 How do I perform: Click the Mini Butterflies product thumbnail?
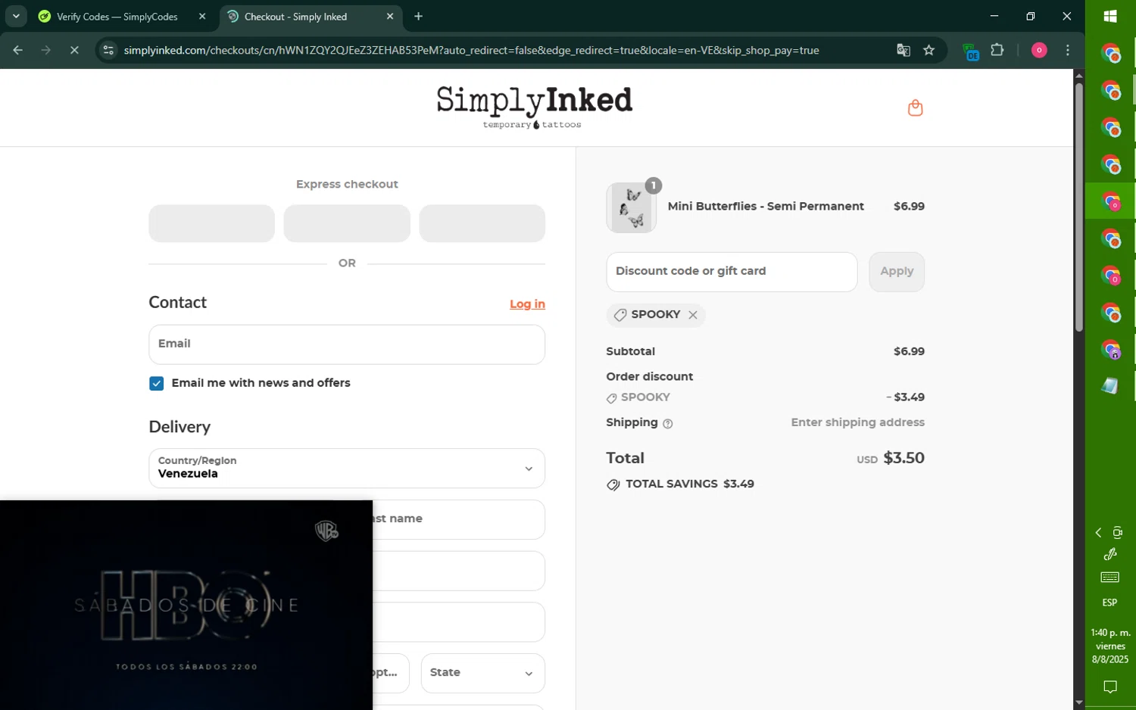[632, 207]
